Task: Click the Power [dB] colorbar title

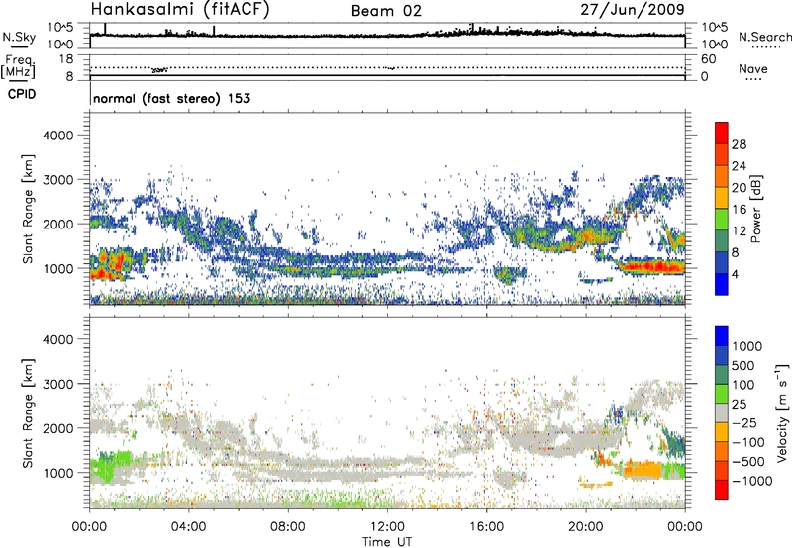Action: pyautogui.click(x=755, y=209)
